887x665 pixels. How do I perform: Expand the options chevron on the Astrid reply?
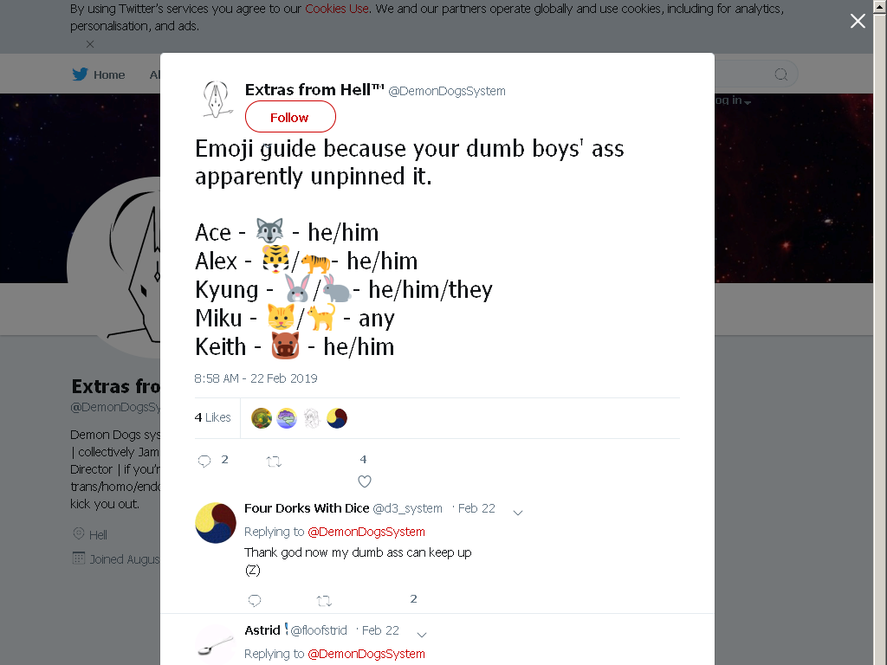click(422, 635)
